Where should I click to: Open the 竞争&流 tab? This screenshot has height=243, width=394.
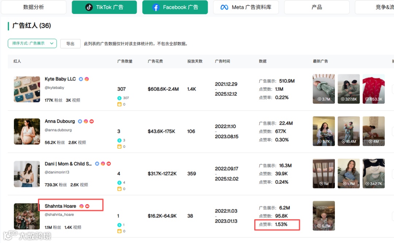(374, 7)
